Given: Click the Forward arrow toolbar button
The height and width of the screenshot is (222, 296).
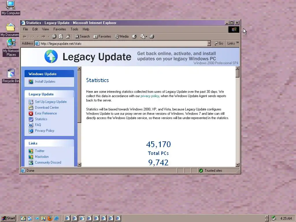Looking at the screenshot, I should click(x=44, y=36).
